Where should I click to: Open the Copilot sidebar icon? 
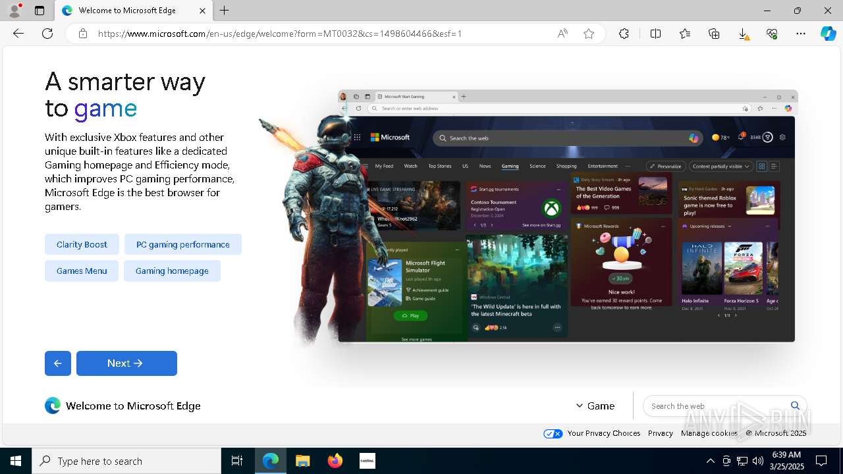pos(828,34)
